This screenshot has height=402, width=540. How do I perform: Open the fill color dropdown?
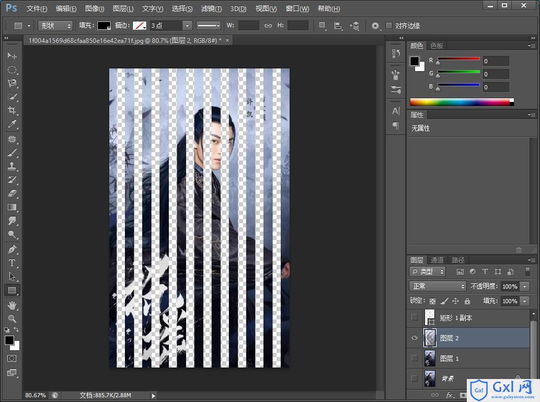tap(104, 26)
